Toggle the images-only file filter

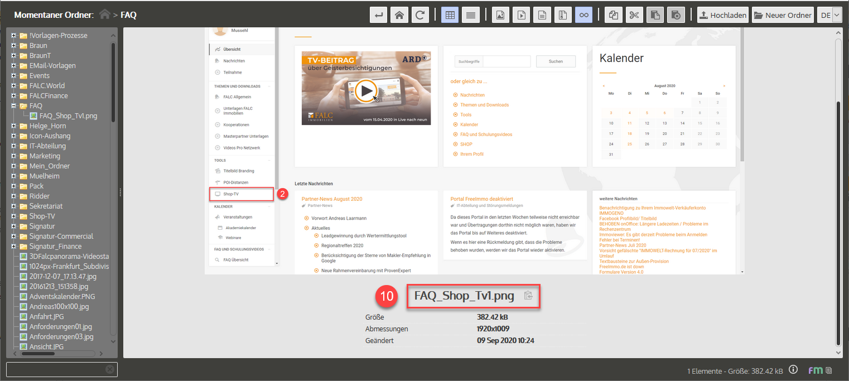500,15
